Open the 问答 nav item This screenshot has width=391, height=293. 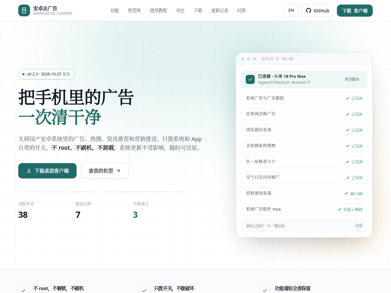click(242, 10)
